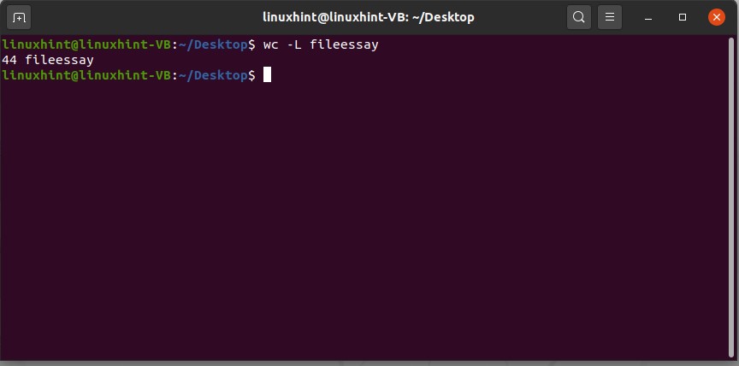Click the "wc" command word

[269, 44]
